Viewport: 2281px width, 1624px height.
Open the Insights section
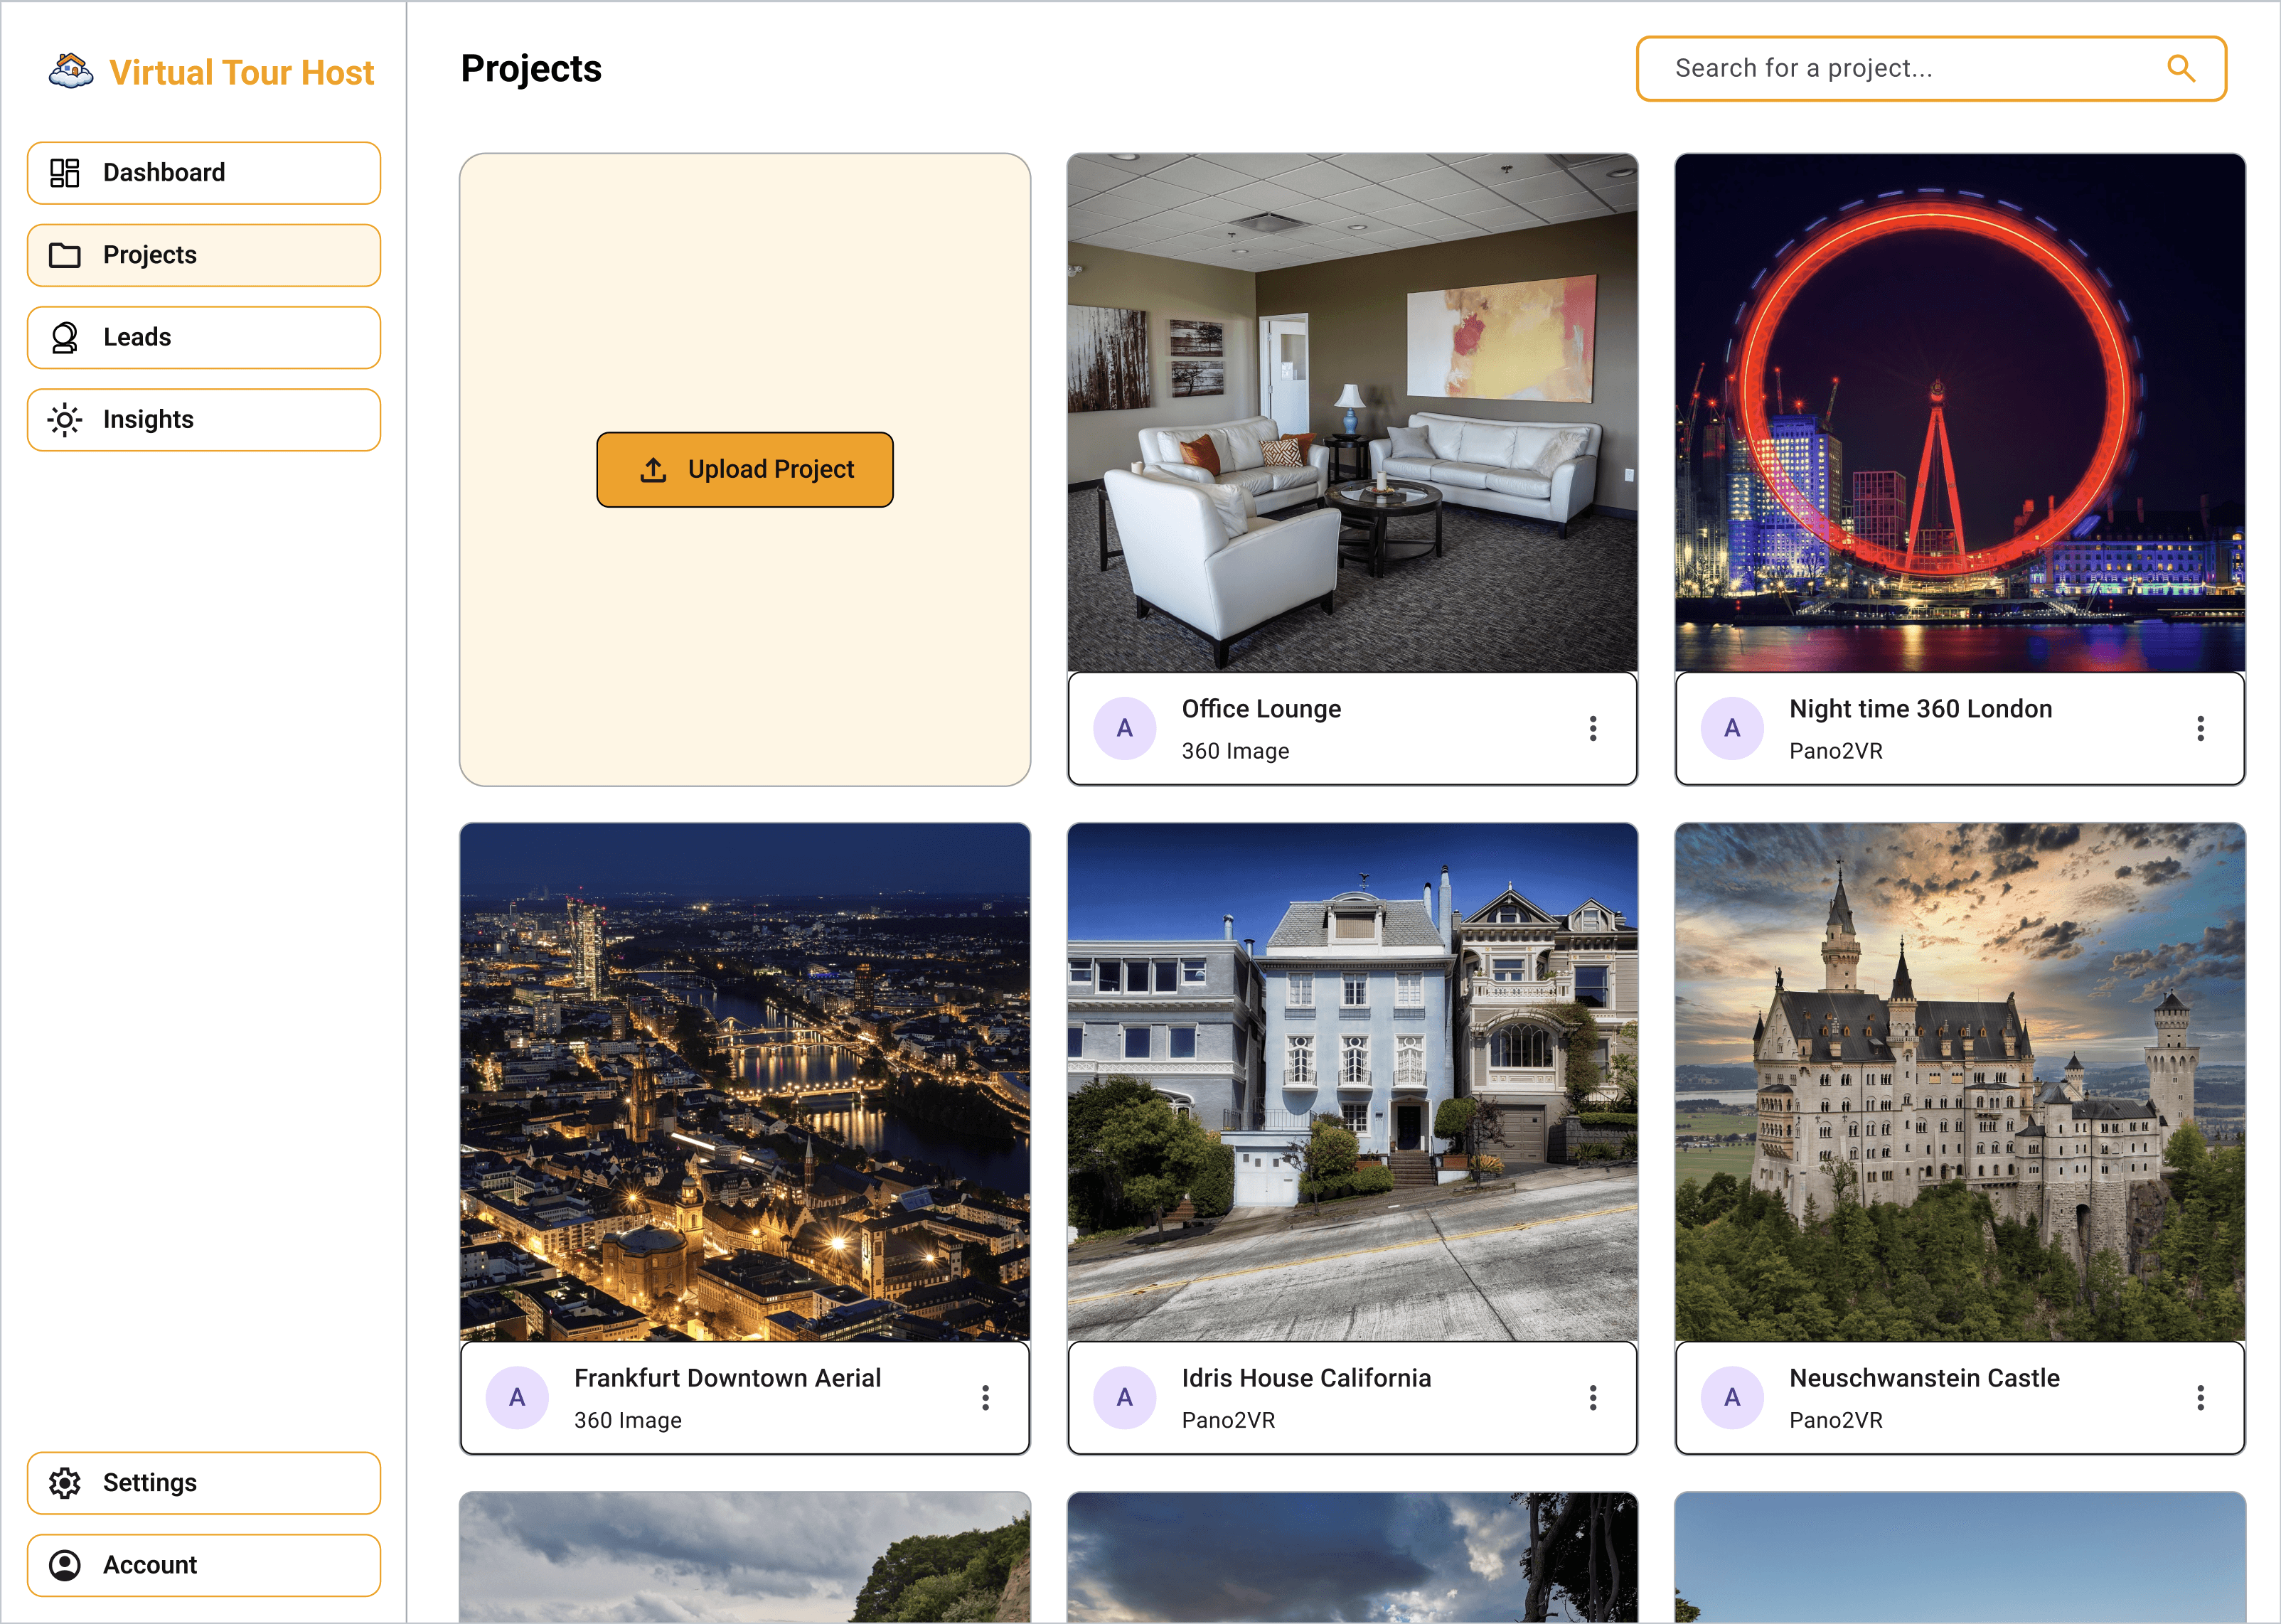pyautogui.click(x=204, y=419)
